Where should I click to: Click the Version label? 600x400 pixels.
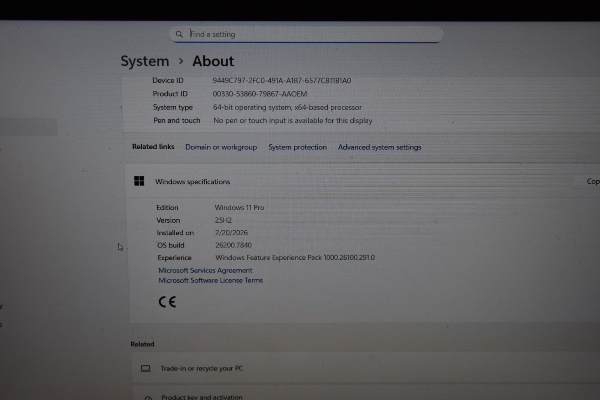point(168,220)
